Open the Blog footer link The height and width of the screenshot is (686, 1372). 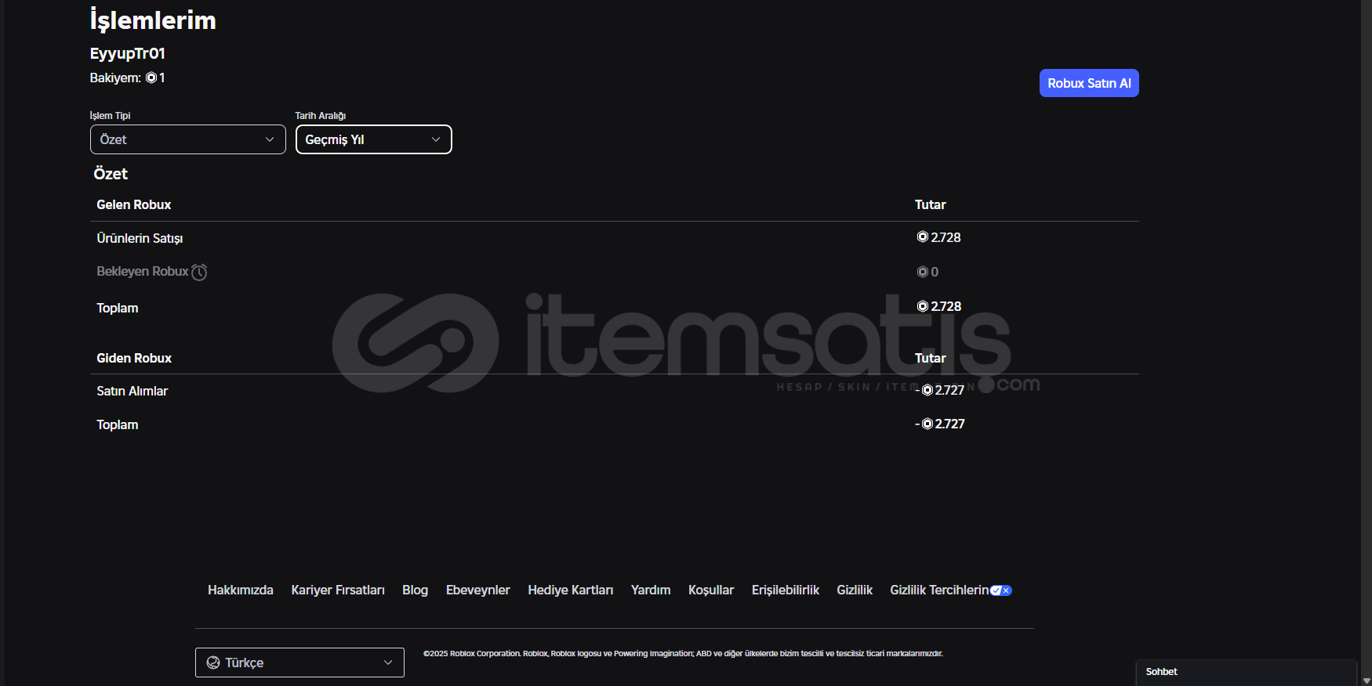pos(415,590)
